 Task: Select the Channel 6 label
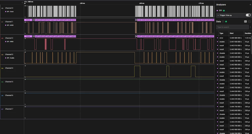[9, 95]
